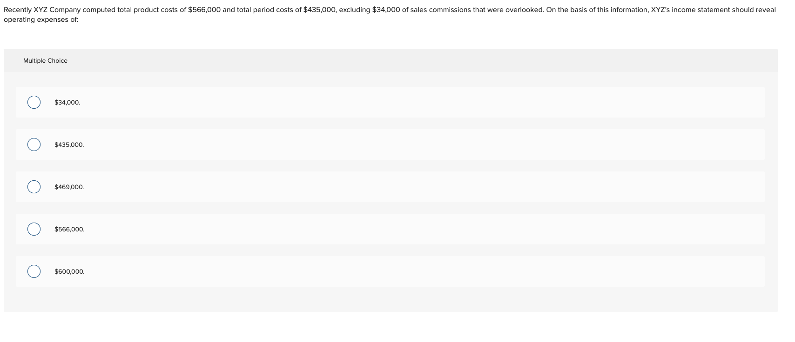Click the $469,000 answer text
Screen dimensions: 795x342
pyautogui.click(x=69, y=187)
